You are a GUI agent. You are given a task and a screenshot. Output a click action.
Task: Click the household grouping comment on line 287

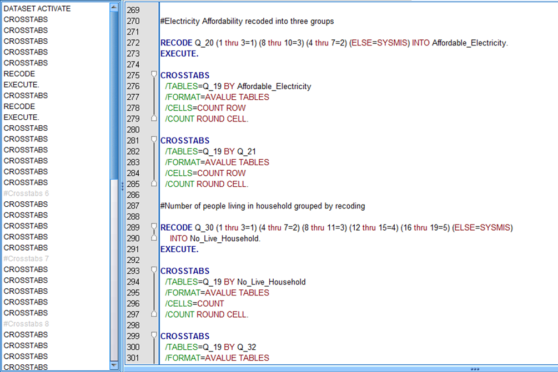(263, 206)
